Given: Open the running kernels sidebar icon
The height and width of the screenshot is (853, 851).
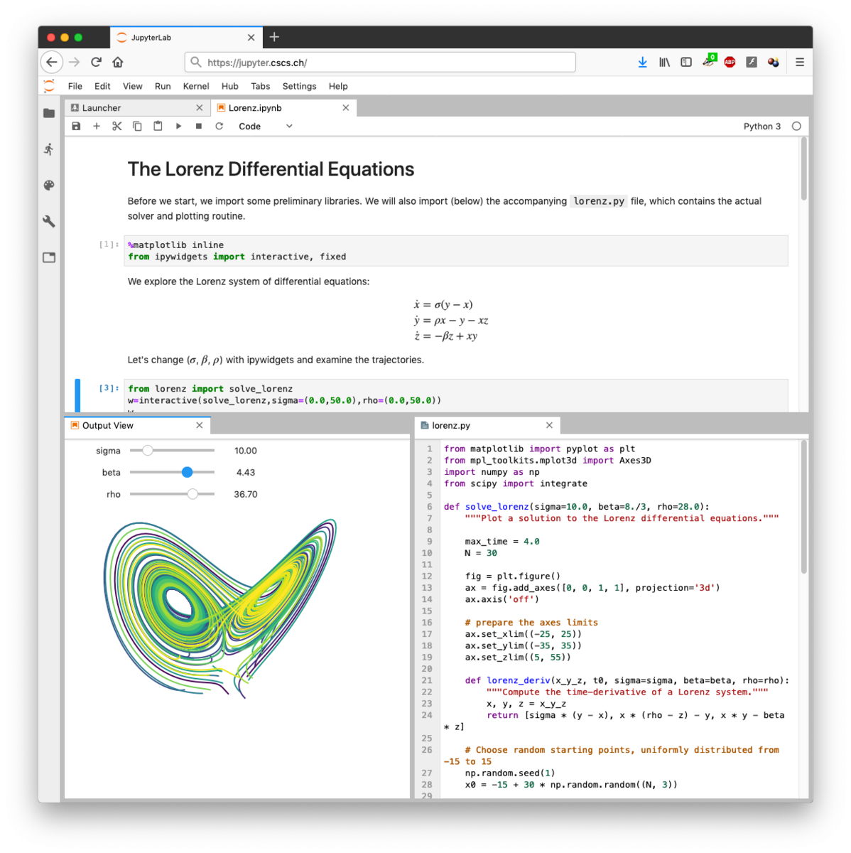Looking at the screenshot, I should [x=49, y=149].
